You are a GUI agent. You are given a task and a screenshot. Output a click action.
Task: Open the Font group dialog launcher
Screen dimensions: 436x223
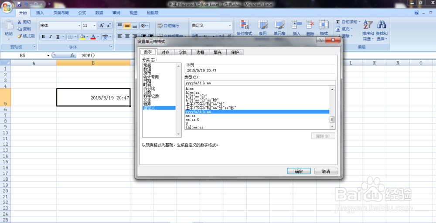[111, 46]
